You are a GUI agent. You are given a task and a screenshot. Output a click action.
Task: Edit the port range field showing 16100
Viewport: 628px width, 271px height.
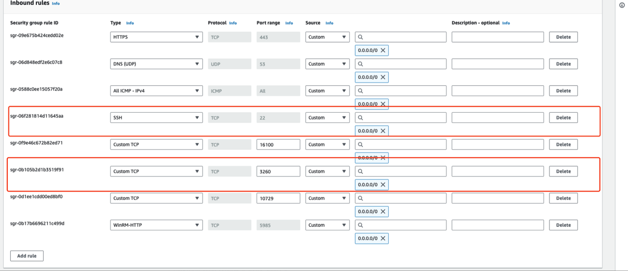[x=278, y=145]
